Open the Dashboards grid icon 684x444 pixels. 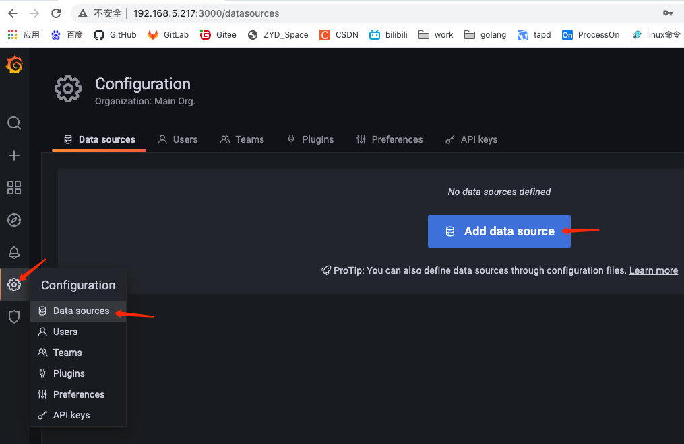pos(14,188)
